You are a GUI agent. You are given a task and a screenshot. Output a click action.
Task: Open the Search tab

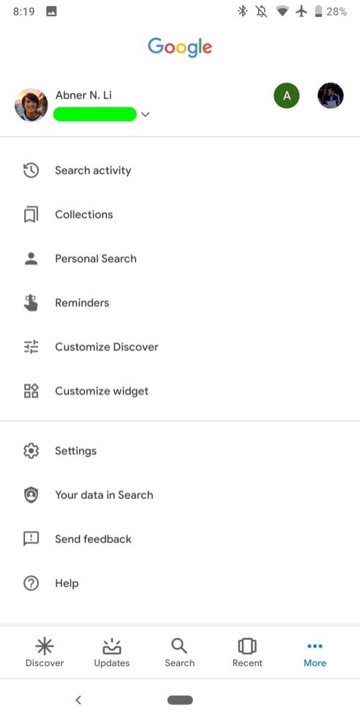(180, 652)
